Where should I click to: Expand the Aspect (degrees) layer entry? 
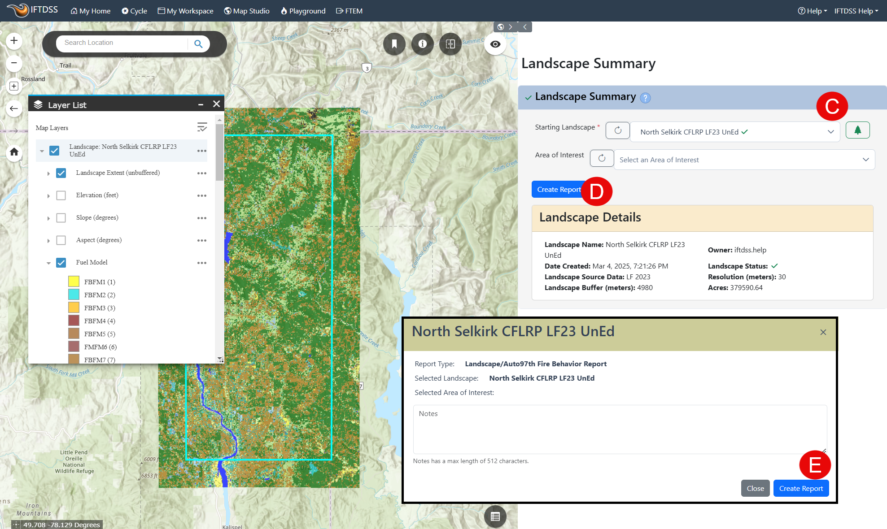pyautogui.click(x=49, y=240)
